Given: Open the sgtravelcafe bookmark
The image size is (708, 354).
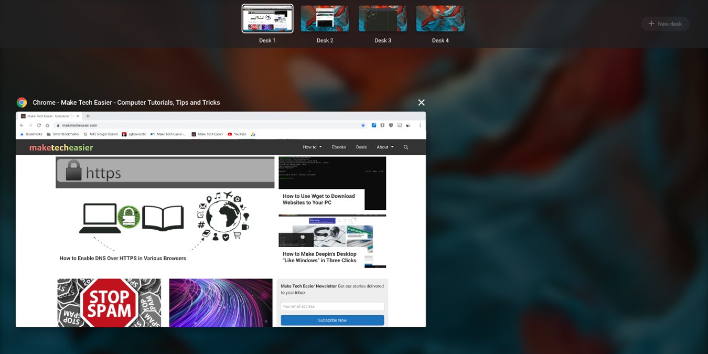Looking at the screenshot, I should pyautogui.click(x=135, y=134).
